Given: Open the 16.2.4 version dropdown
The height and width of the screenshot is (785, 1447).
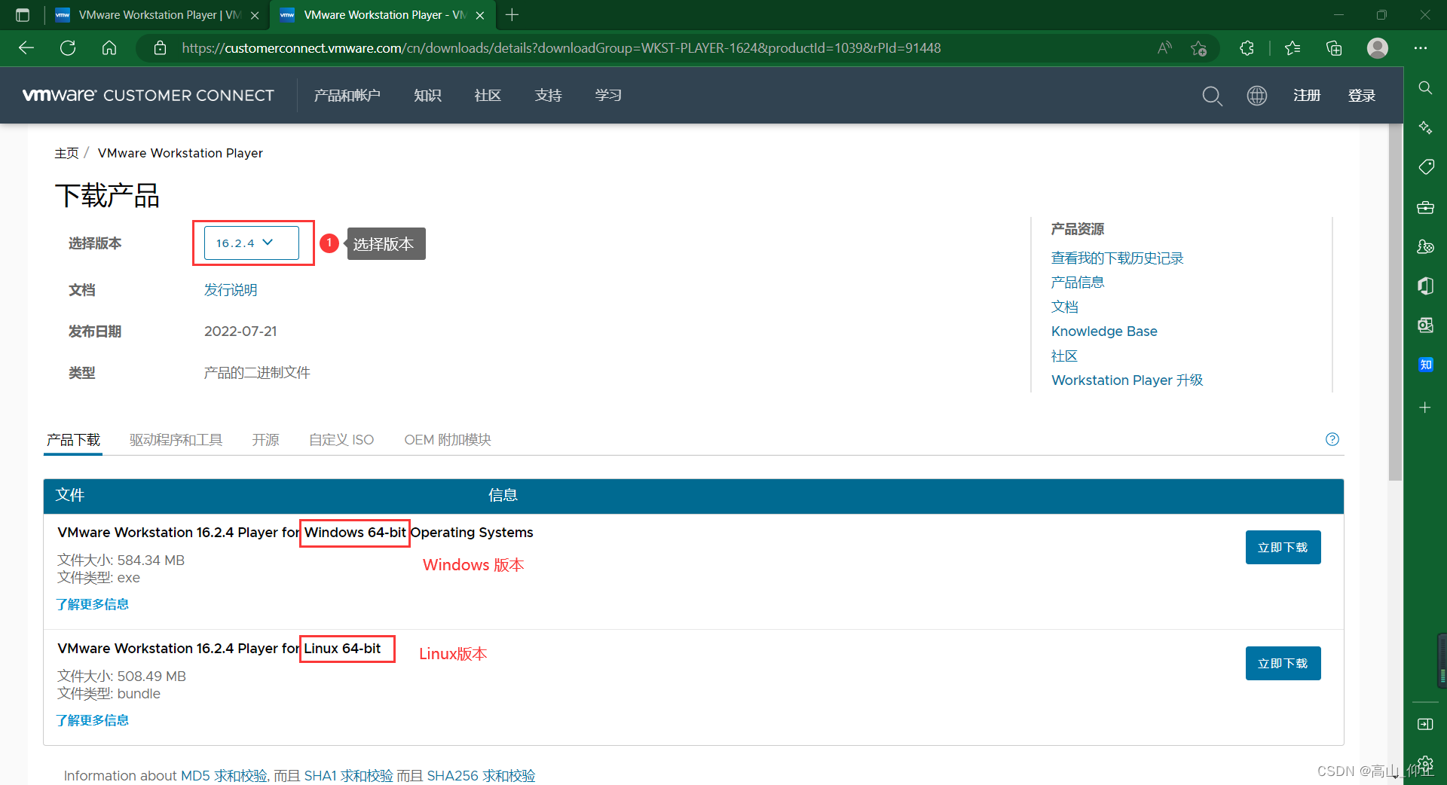Looking at the screenshot, I should click(252, 243).
